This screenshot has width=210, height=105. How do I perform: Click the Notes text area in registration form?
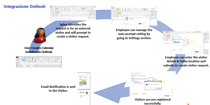[194, 48]
